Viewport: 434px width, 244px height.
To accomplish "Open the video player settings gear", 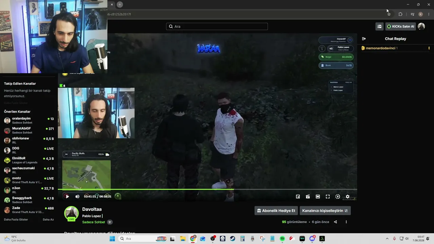I will pyautogui.click(x=348, y=197).
